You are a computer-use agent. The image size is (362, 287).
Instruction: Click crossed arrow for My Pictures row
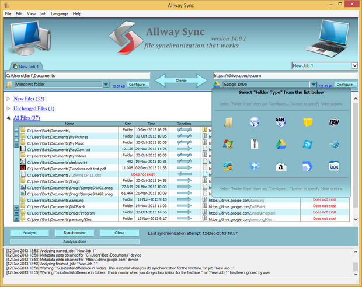[185, 136]
